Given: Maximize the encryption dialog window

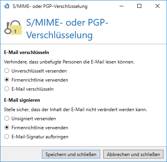Looking at the screenshot, I should (139, 6).
